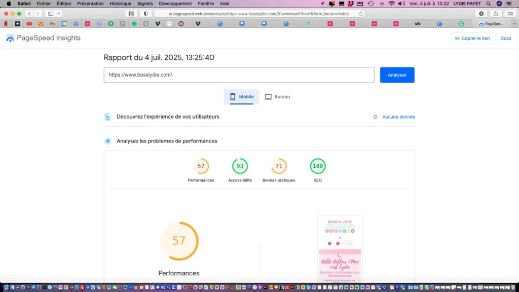Click the URL input field with bosslydie.com
The width and height of the screenshot is (519, 292).
point(239,75)
